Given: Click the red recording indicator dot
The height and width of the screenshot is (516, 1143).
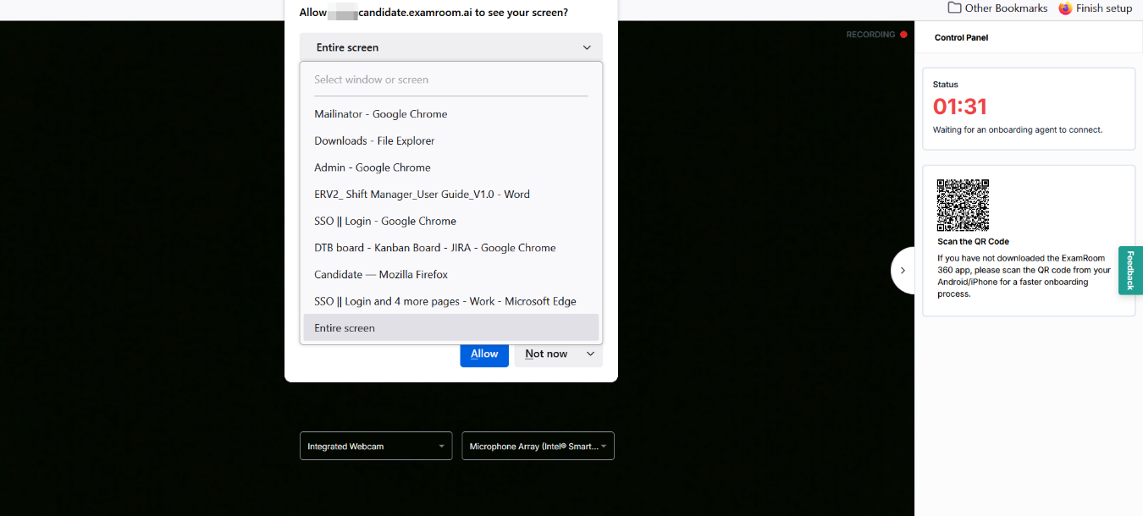Looking at the screenshot, I should (x=903, y=35).
